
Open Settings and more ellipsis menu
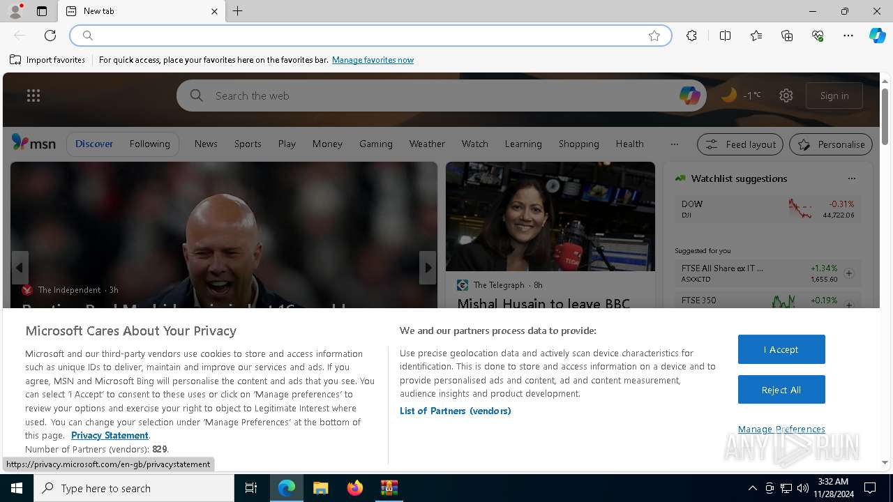click(848, 36)
